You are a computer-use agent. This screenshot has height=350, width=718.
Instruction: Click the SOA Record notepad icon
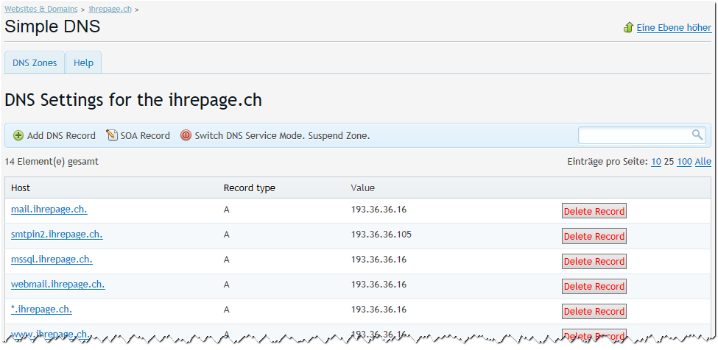pyautogui.click(x=112, y=135)
